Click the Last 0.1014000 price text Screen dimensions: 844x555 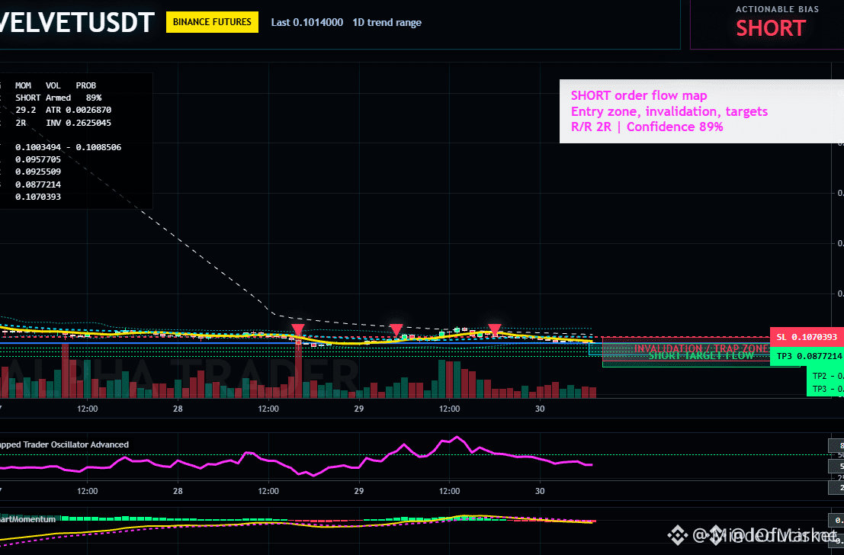(306, 23)
